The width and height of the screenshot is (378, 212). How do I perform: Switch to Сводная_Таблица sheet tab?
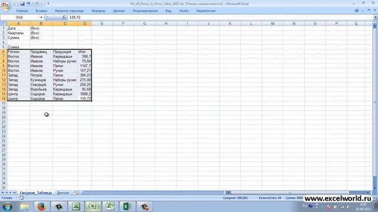coord(35,193)
